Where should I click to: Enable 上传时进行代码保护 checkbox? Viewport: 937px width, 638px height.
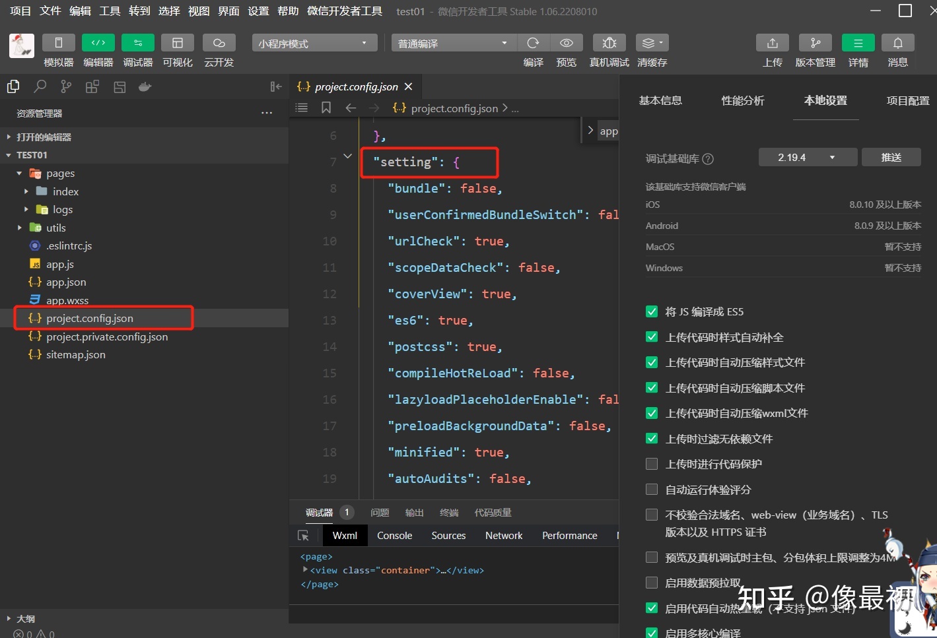[652, 464]
